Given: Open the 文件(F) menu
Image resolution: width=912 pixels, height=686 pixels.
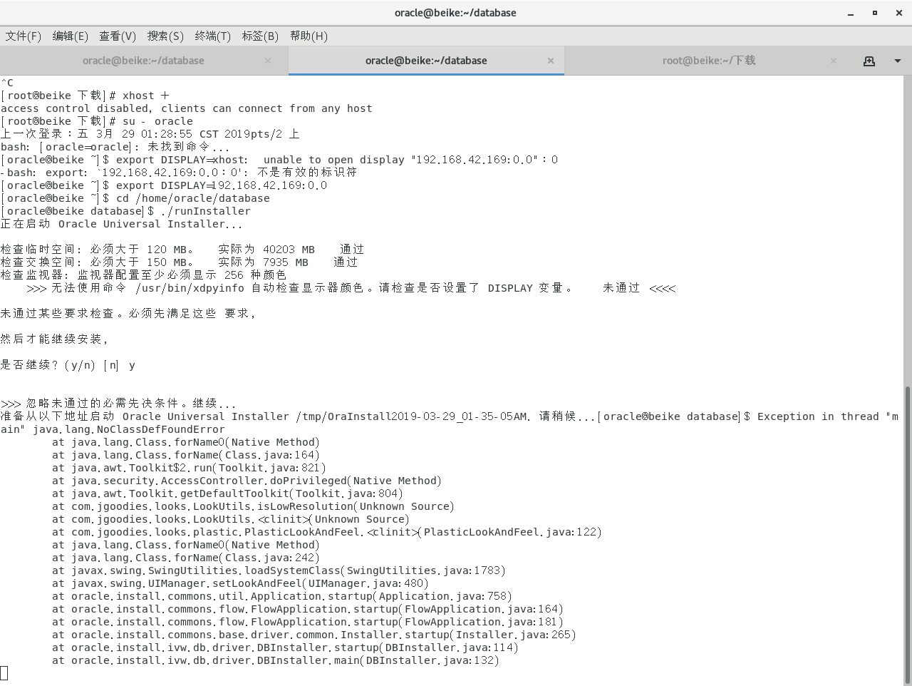Looking at the screenshot, I should coord(24,36).
